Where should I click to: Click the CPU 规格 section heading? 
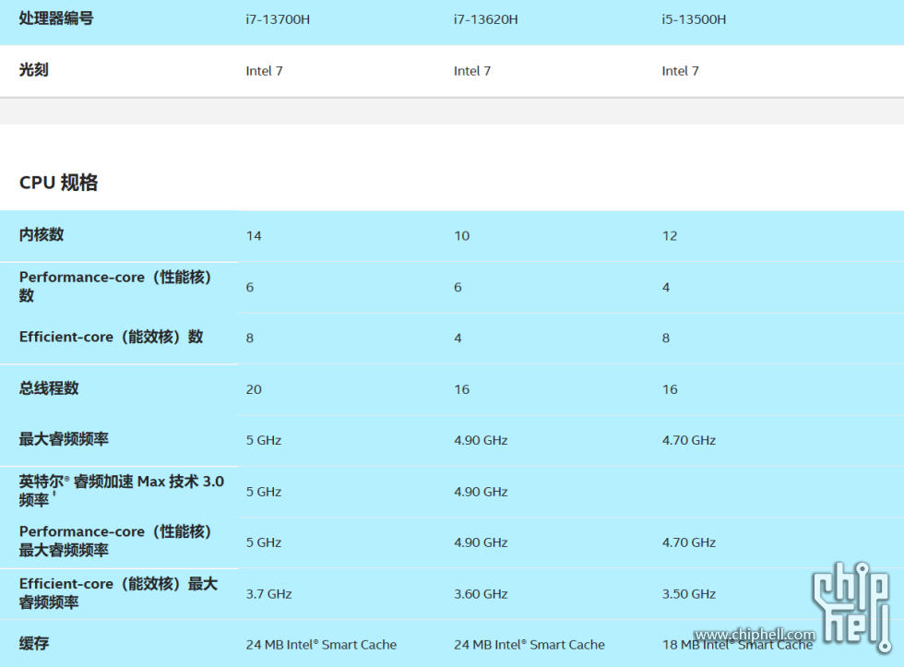point(58,182)
